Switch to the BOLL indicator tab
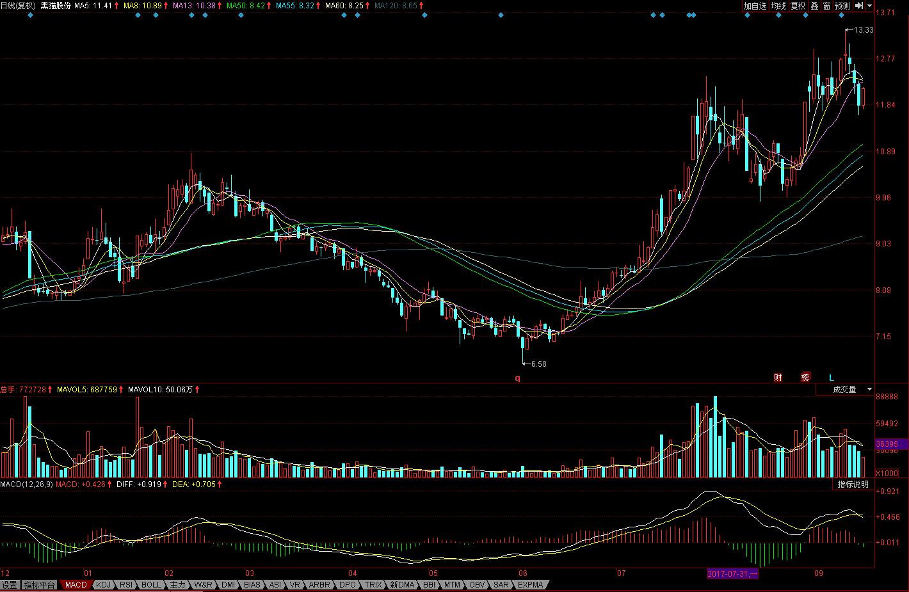The height and width of the screenshot is (592, 909). [152, 585]
